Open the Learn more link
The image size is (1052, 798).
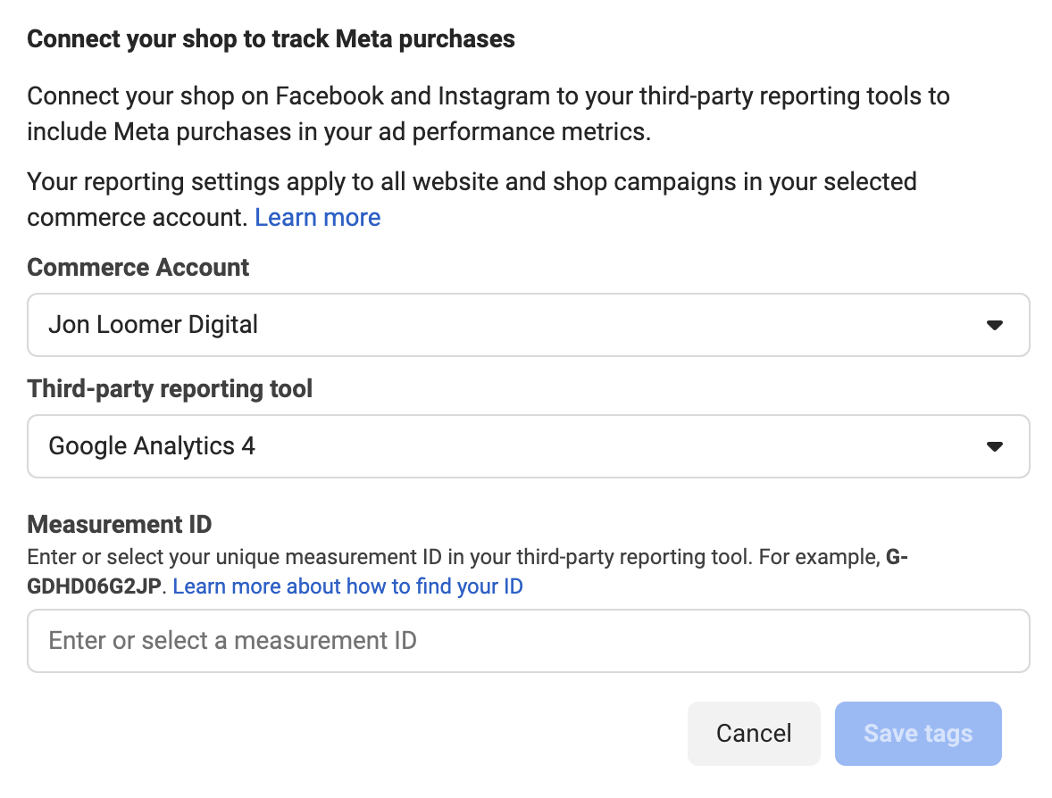[317, 217]
